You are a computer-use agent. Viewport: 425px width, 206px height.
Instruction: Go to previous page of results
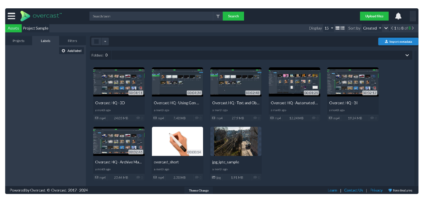tap(392, 28)
